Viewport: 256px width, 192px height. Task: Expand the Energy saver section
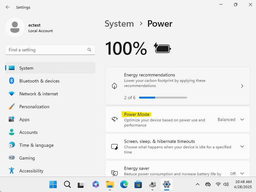(242, 173)
